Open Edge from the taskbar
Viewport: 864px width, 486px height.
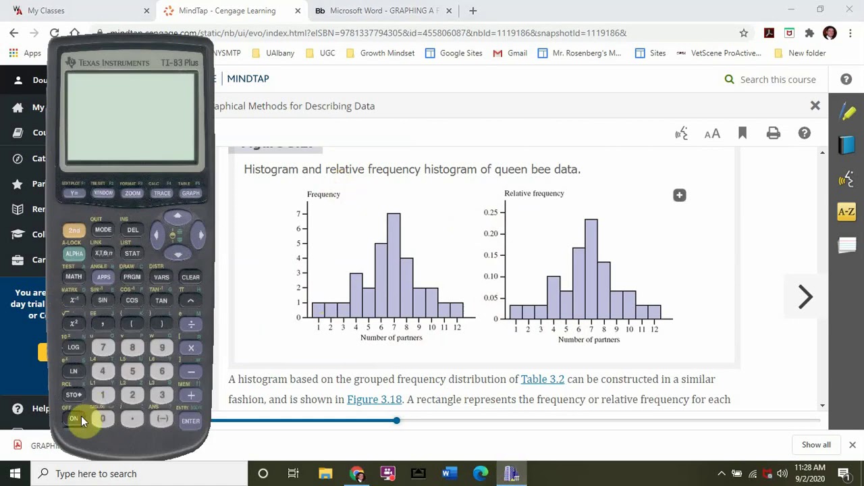pos(480,474)
